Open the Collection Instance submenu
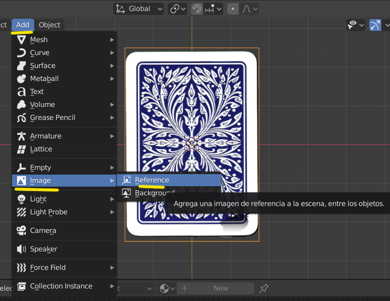 64,286
